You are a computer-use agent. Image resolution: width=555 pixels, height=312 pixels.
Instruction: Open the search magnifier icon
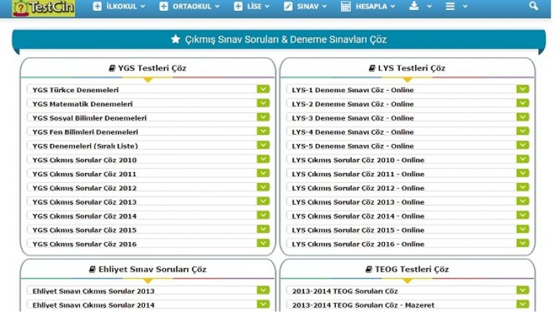(533, 6)
